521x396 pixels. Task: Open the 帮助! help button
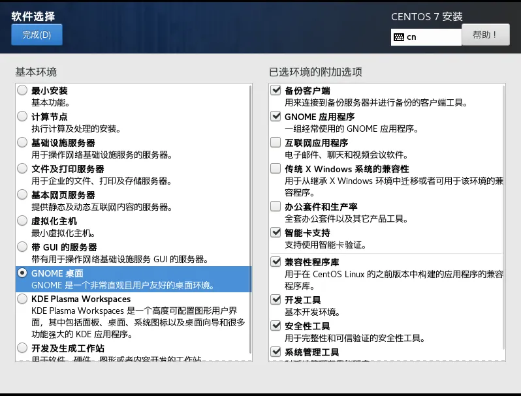[486, 35]
